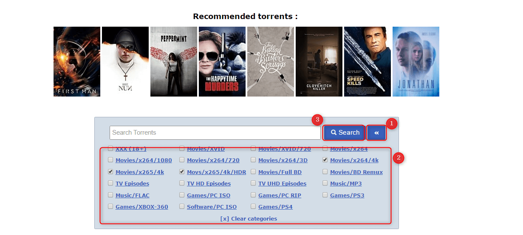This screenshot has width=523, height=235.
Task: Check the Movies/x264/1080 checkbox
Action: point(110,160)
